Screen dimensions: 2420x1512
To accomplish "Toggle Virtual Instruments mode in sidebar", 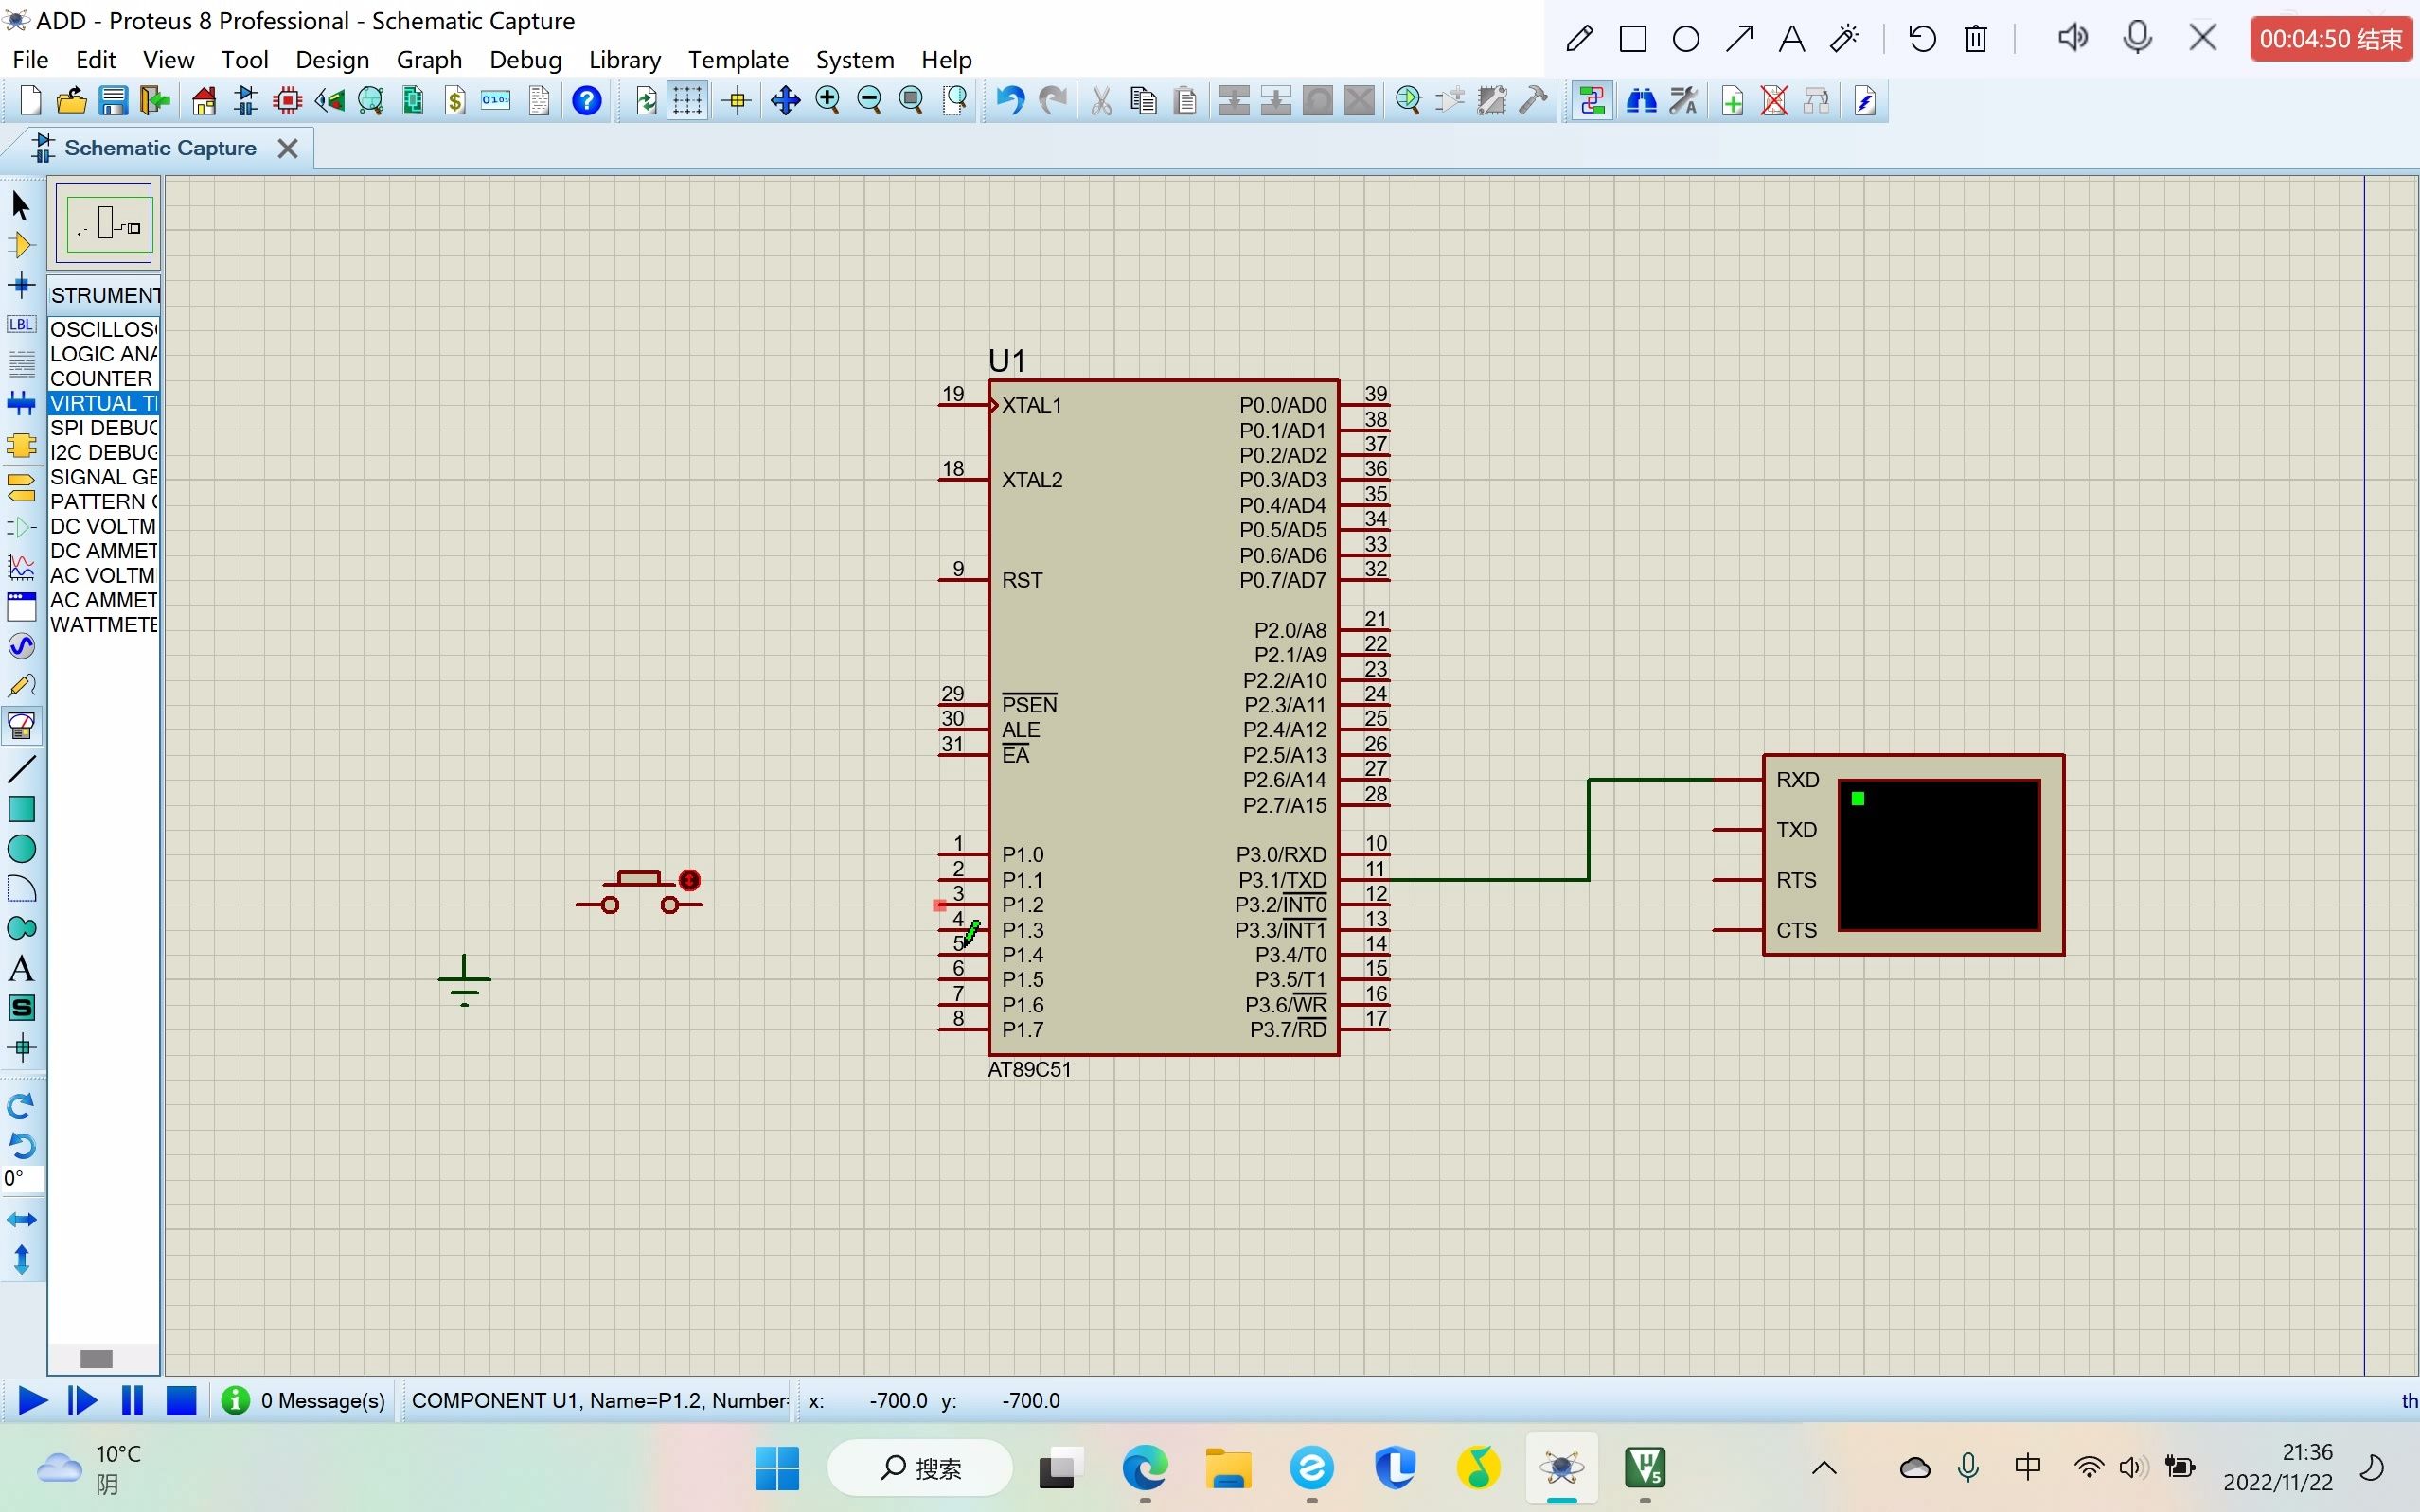I will pyautogui.click(x=21, y=727).
